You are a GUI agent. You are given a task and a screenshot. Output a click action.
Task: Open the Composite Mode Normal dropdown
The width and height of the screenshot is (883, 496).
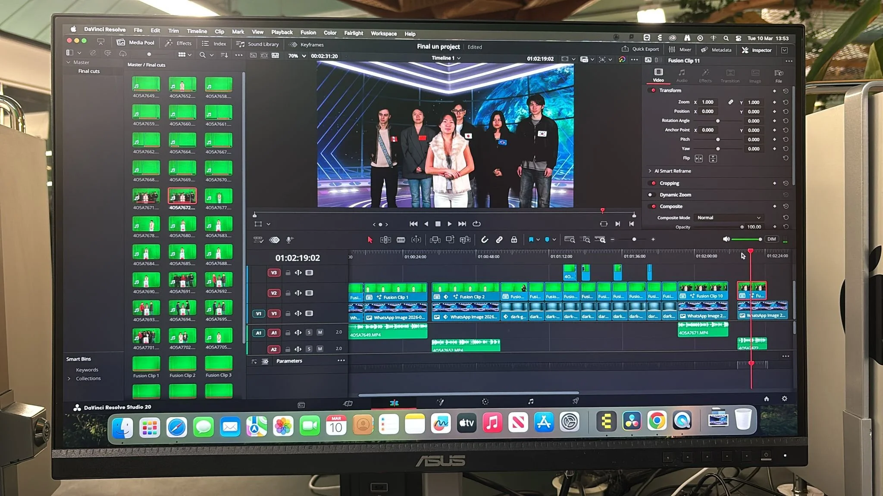[x=728, y=218]
